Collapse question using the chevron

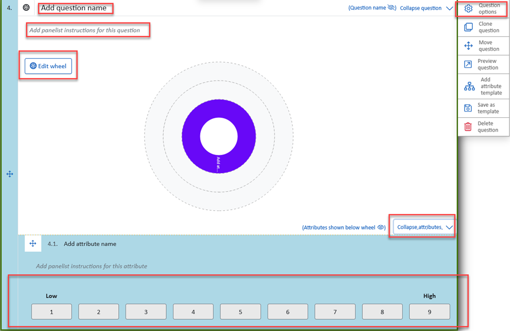(x=449, y=8)
